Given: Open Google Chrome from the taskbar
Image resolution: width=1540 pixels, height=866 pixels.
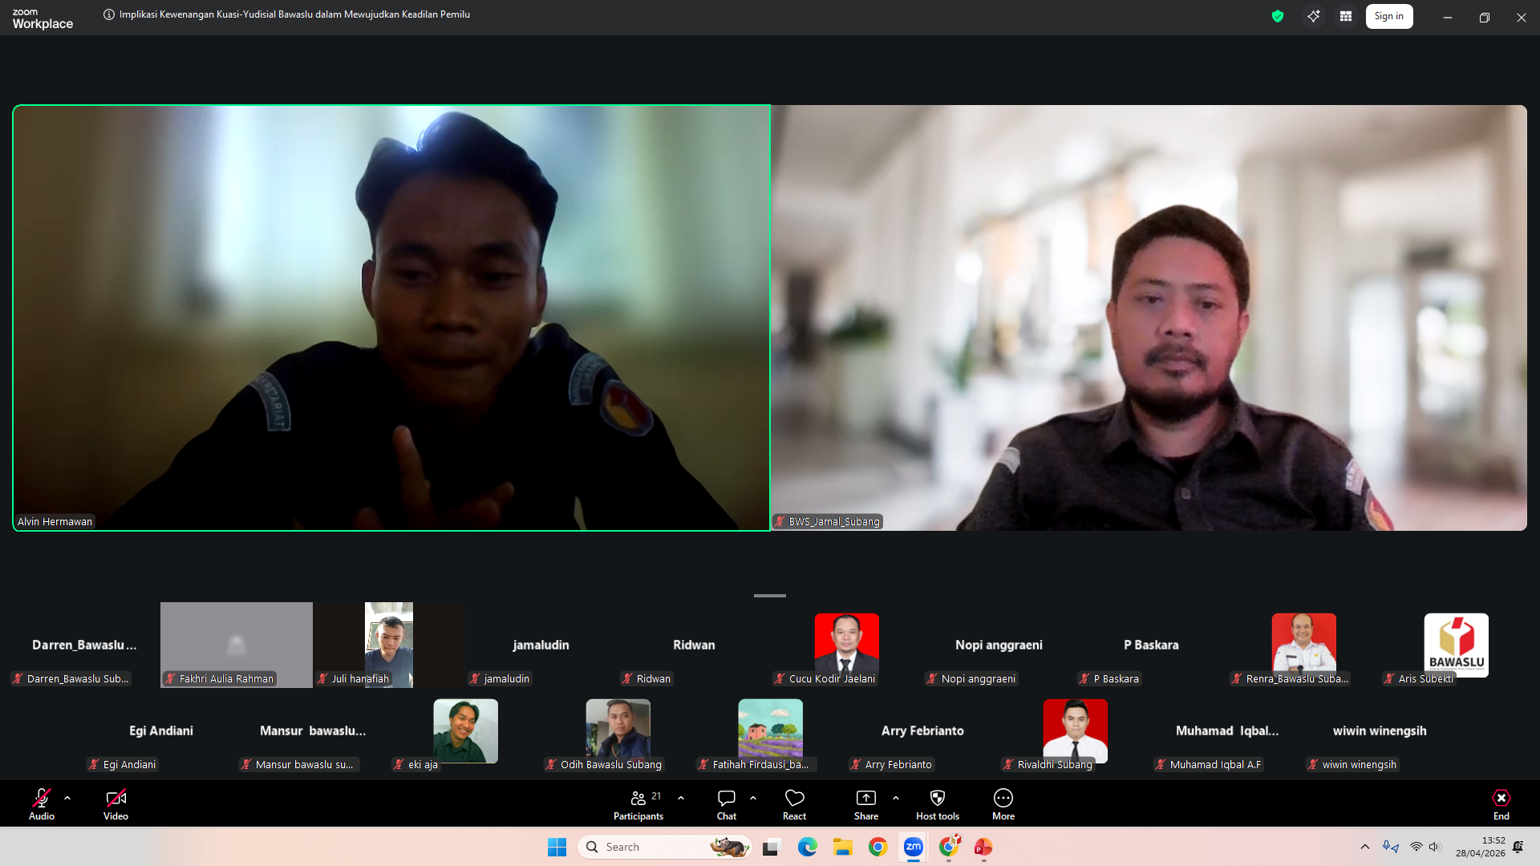Looking at the screenshot, I should (877, 848).
